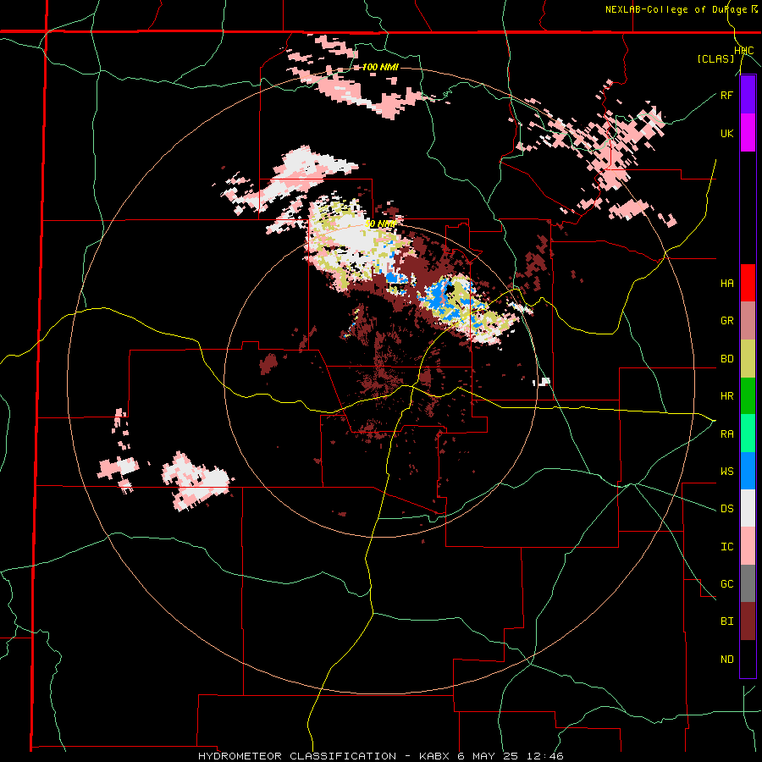The image size is (762, 762).
Task: Click the [CLAS] legend header
Action: point(715,58)
